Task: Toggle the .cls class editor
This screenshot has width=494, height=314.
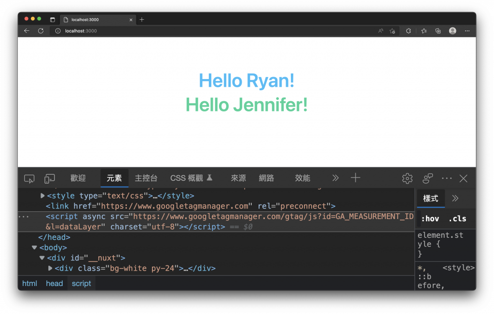Action: [x=457, y=219]
